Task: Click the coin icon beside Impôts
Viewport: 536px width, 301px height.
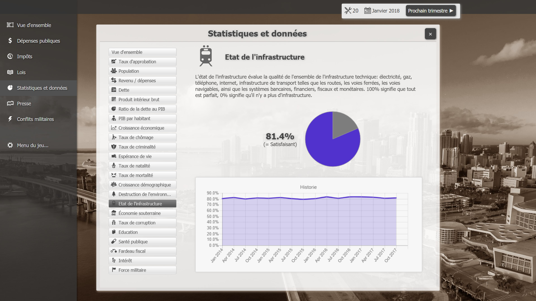Action: [x=9, y=56]
